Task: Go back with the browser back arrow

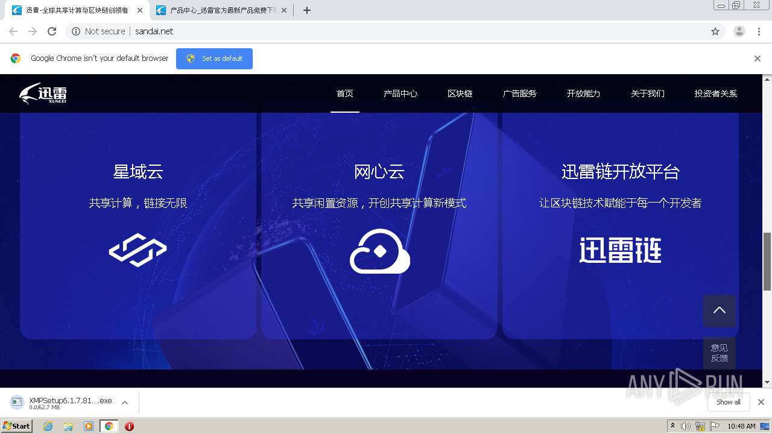Action: (x=13, y=31)
